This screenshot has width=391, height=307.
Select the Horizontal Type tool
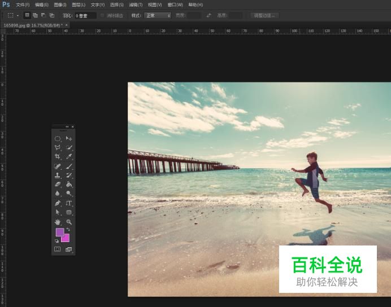[x=69, y=203]
